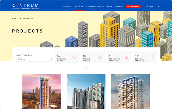
Task: Click the 10 Channel Partners stat
Action: (x=93, y=57)
